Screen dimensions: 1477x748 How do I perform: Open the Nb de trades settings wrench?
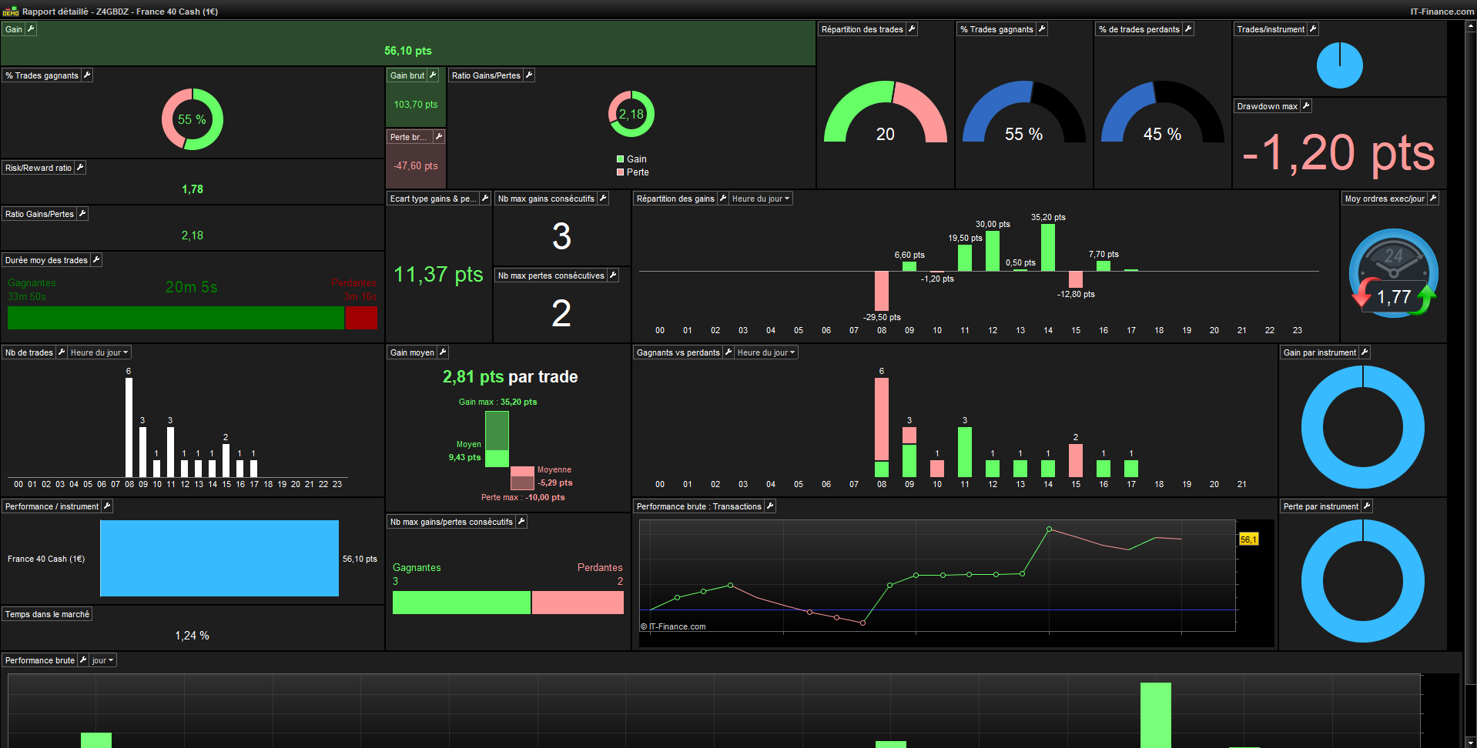pos(62,352)
